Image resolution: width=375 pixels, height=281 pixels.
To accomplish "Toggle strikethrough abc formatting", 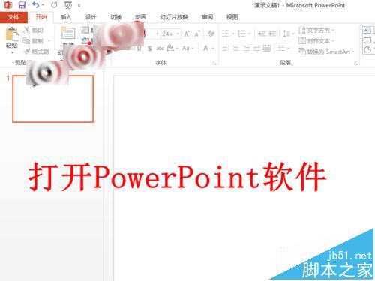I will point(160,48).
